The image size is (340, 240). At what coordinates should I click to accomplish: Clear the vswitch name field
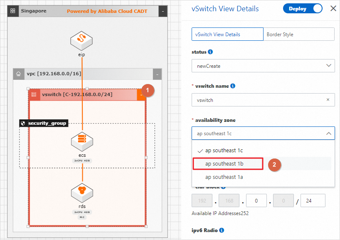[328, 99]
